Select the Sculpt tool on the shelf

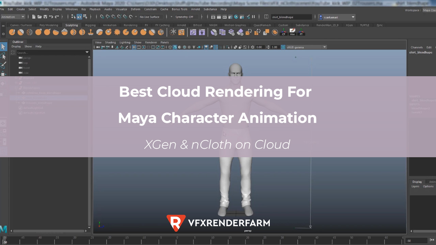click(12, 32)
